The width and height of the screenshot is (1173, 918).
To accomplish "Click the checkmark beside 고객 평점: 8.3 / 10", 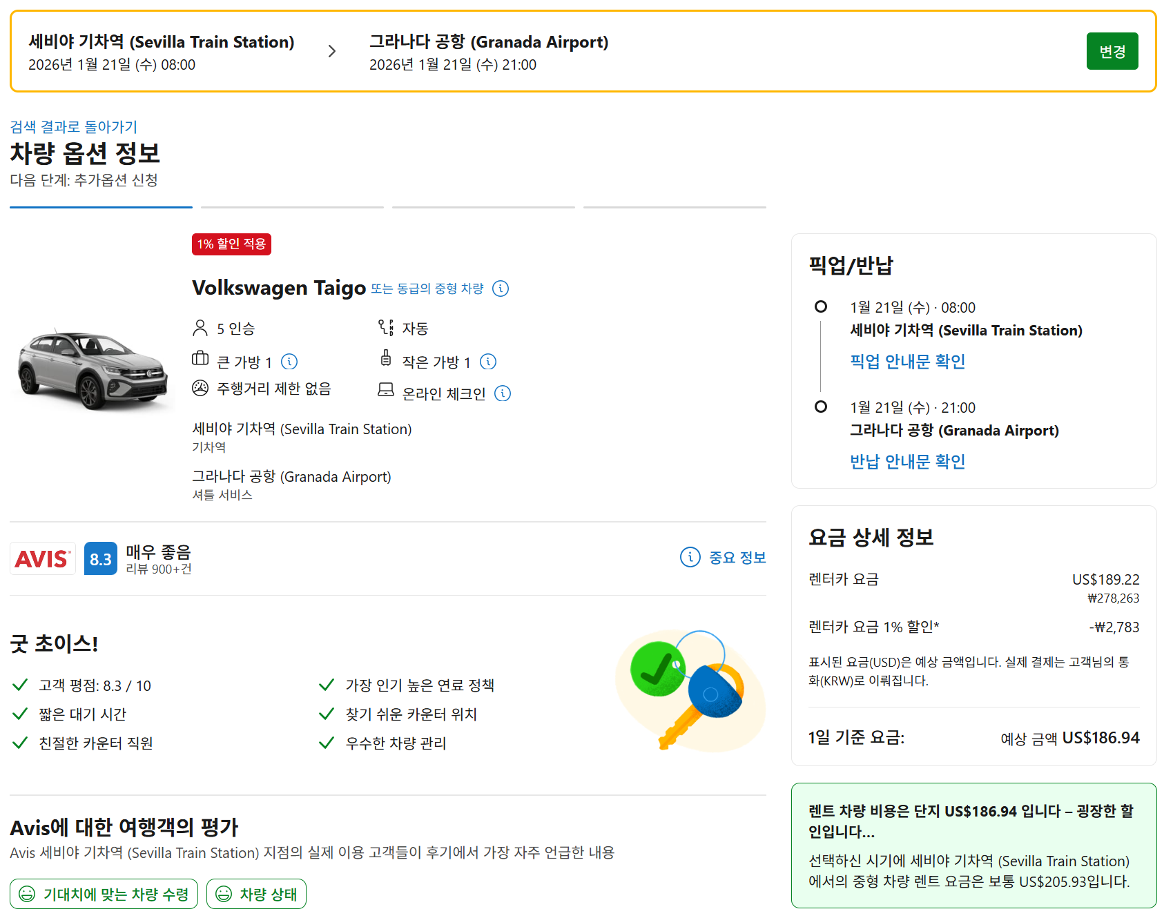I will pyautogui.click(x=20, y=685).
